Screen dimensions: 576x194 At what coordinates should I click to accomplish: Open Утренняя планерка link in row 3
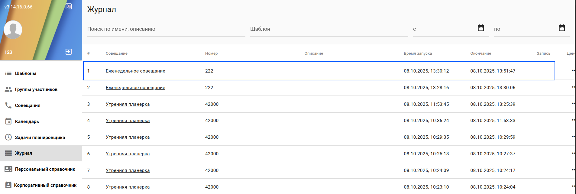pos(128,104)
